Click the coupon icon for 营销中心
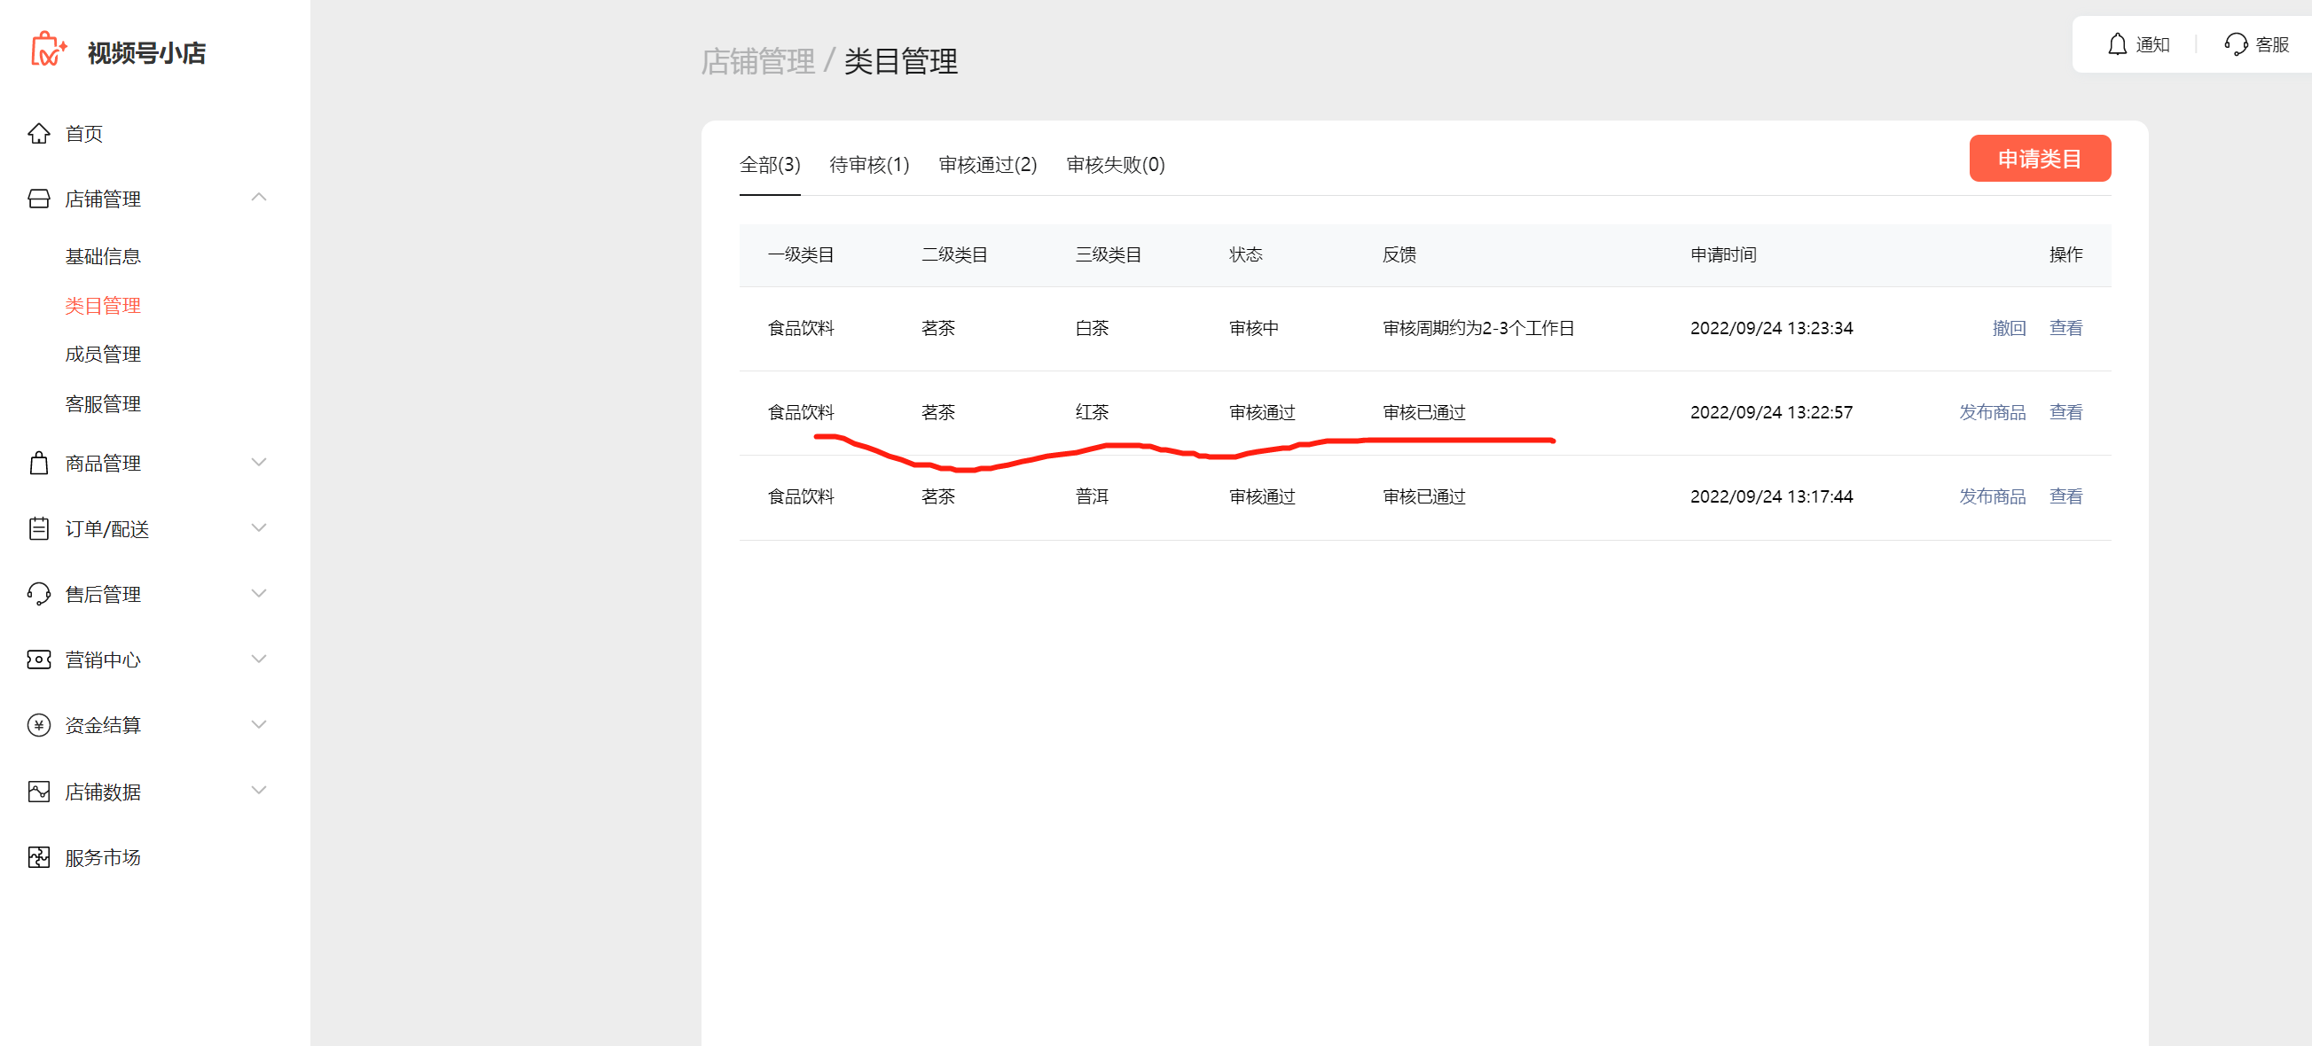Image resolution: width=2312 pixels, height=1046 pixels. (39, 660)
